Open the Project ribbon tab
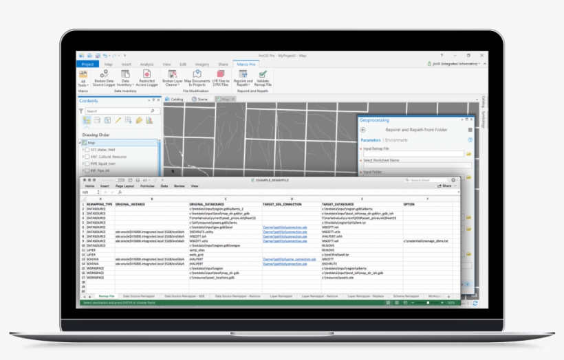 (x=87, y=65)
